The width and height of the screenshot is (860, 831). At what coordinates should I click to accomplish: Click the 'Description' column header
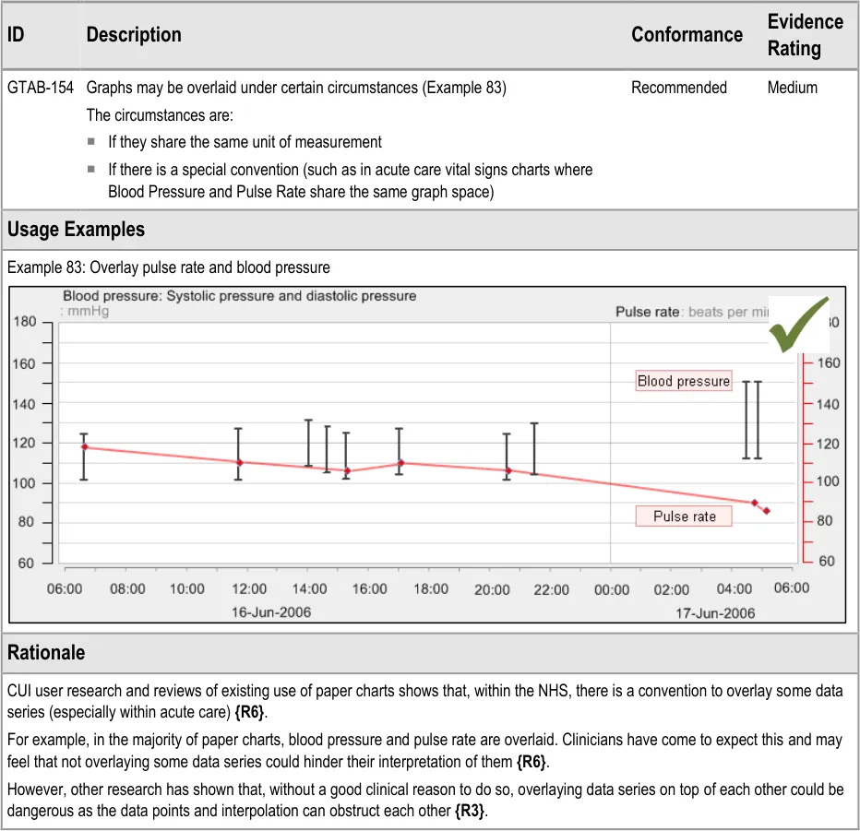[x=134, y=35]
